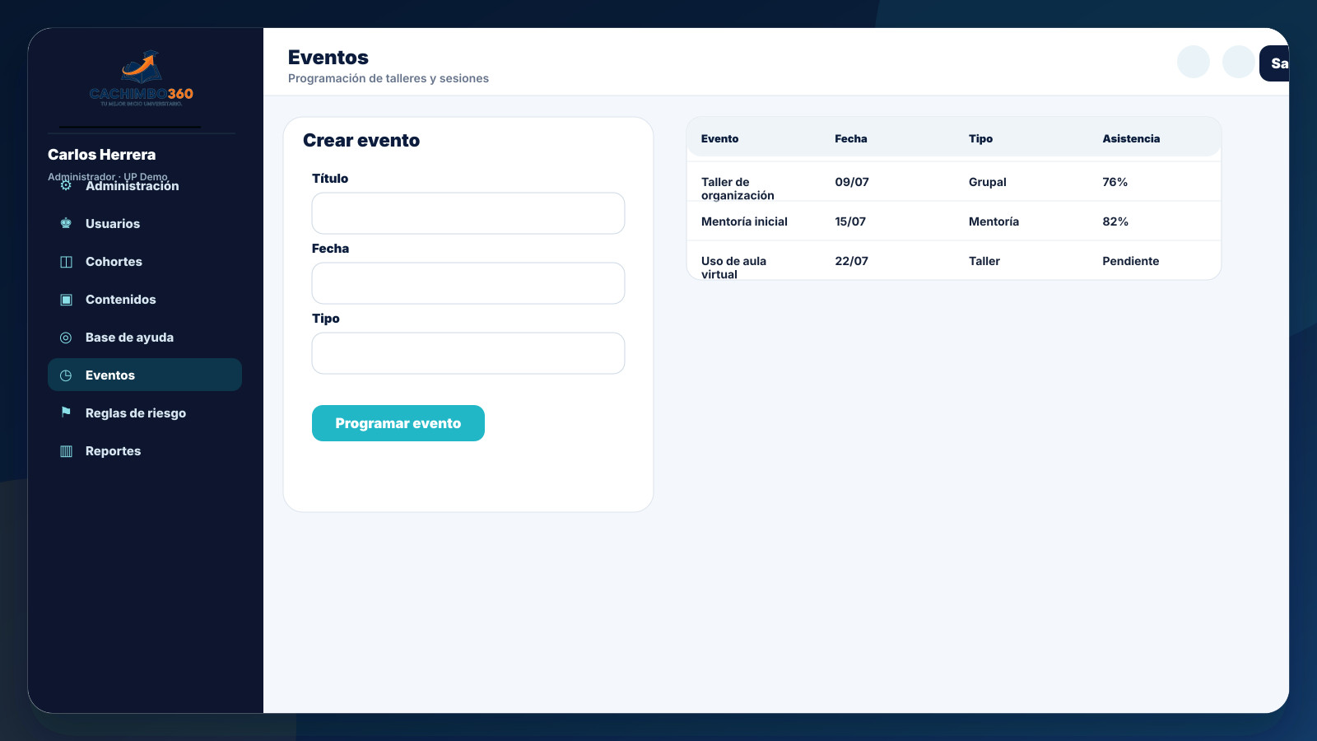
Task: Click the Programar evento button
Action: pos(398,423)
